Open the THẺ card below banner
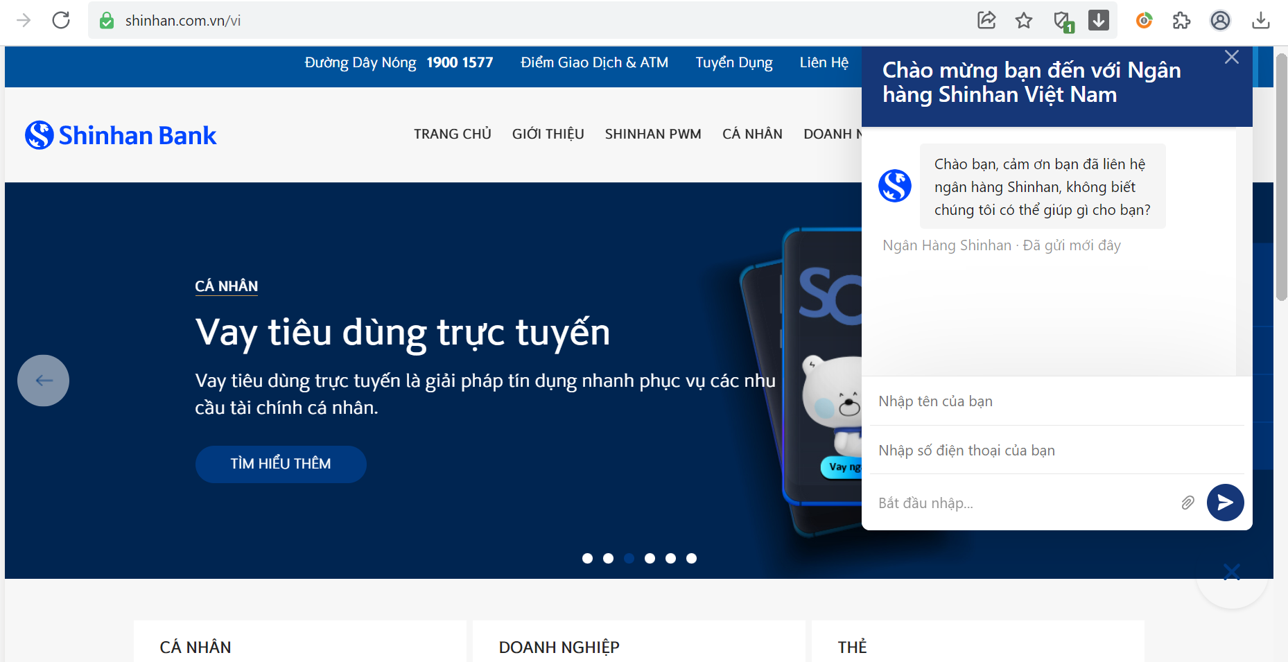The width and height of the screenshot is (1288, 662). point(978,641)
